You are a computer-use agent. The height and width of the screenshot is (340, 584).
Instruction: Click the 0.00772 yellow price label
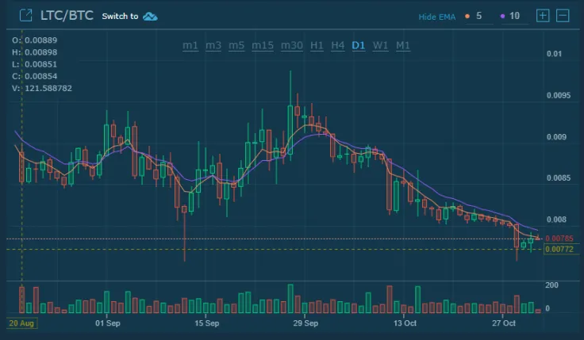pos(559,249)
